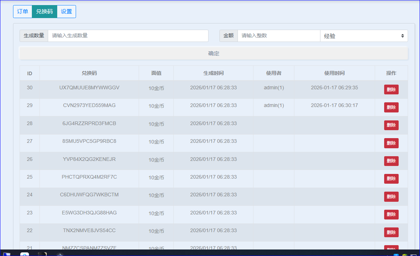Switch to the 订单 tab

22,12
